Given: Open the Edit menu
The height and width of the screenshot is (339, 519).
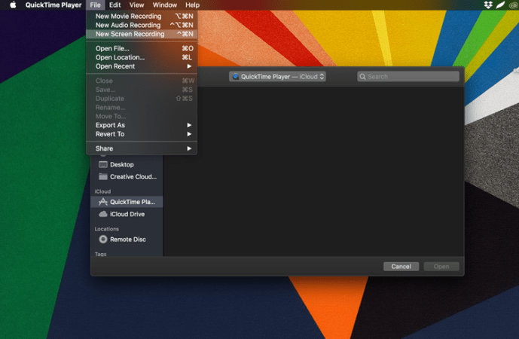Looking at the screenshot, I should tap(114, 5).
